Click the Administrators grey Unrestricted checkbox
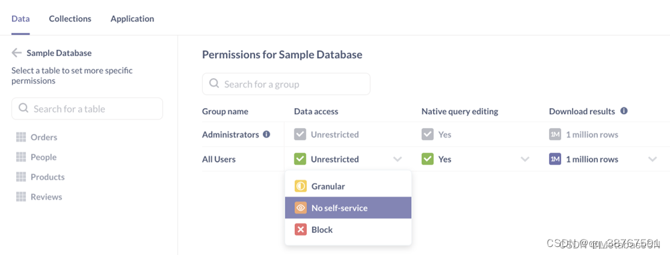Screen dimensions: 670x255 click(x=300, y=135)
